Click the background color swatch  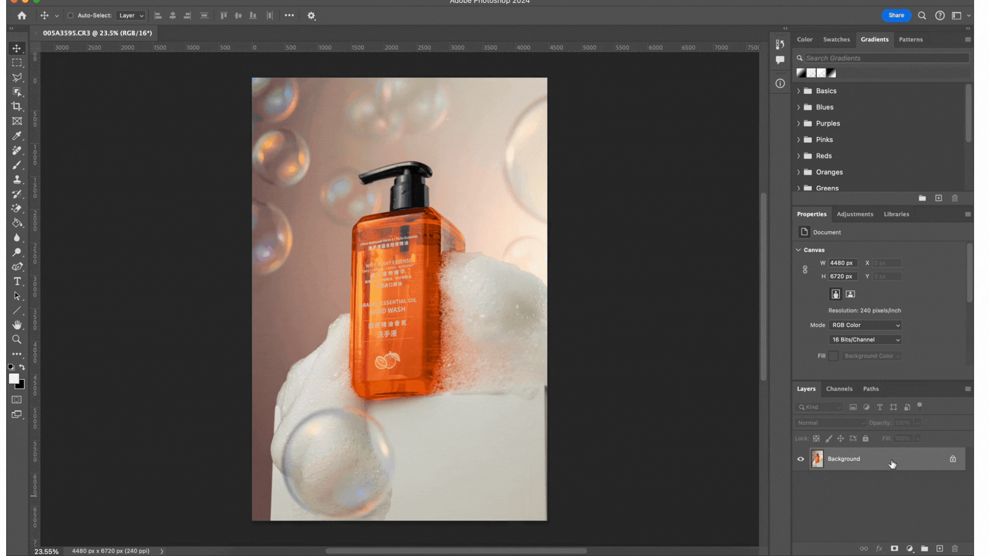tap(21, 385)
